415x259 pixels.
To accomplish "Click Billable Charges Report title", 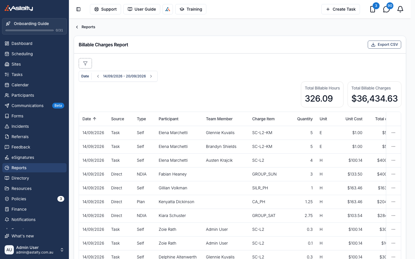I will pyautogui.click(x=103, y=45).
